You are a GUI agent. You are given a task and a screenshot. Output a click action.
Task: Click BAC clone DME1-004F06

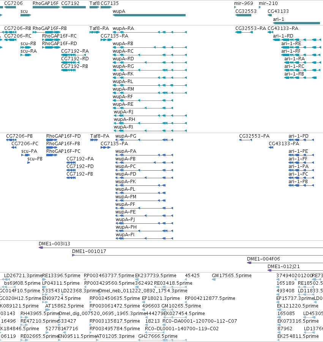point(285,263)
